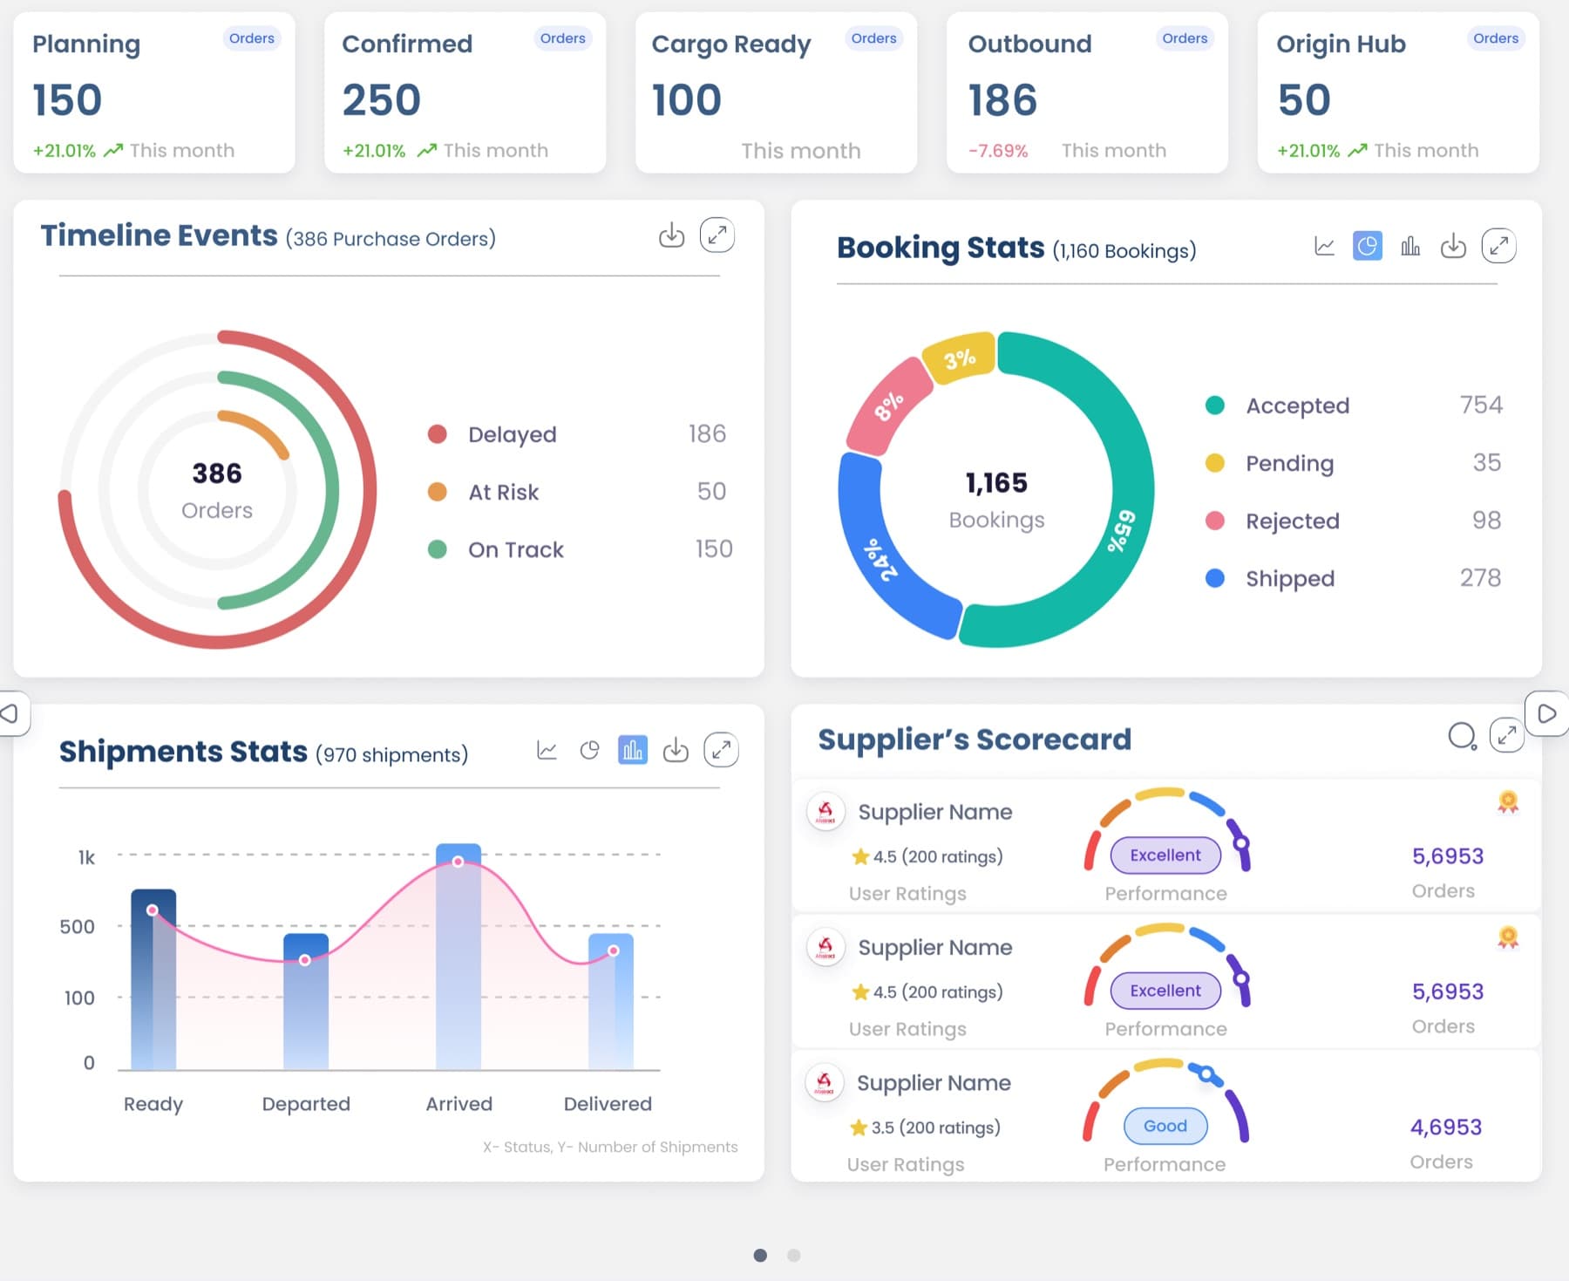The width and height of the screenshot is (1569, 1281).
Task: Click the award badge on the second supplier row
Action: point(1508,937)
